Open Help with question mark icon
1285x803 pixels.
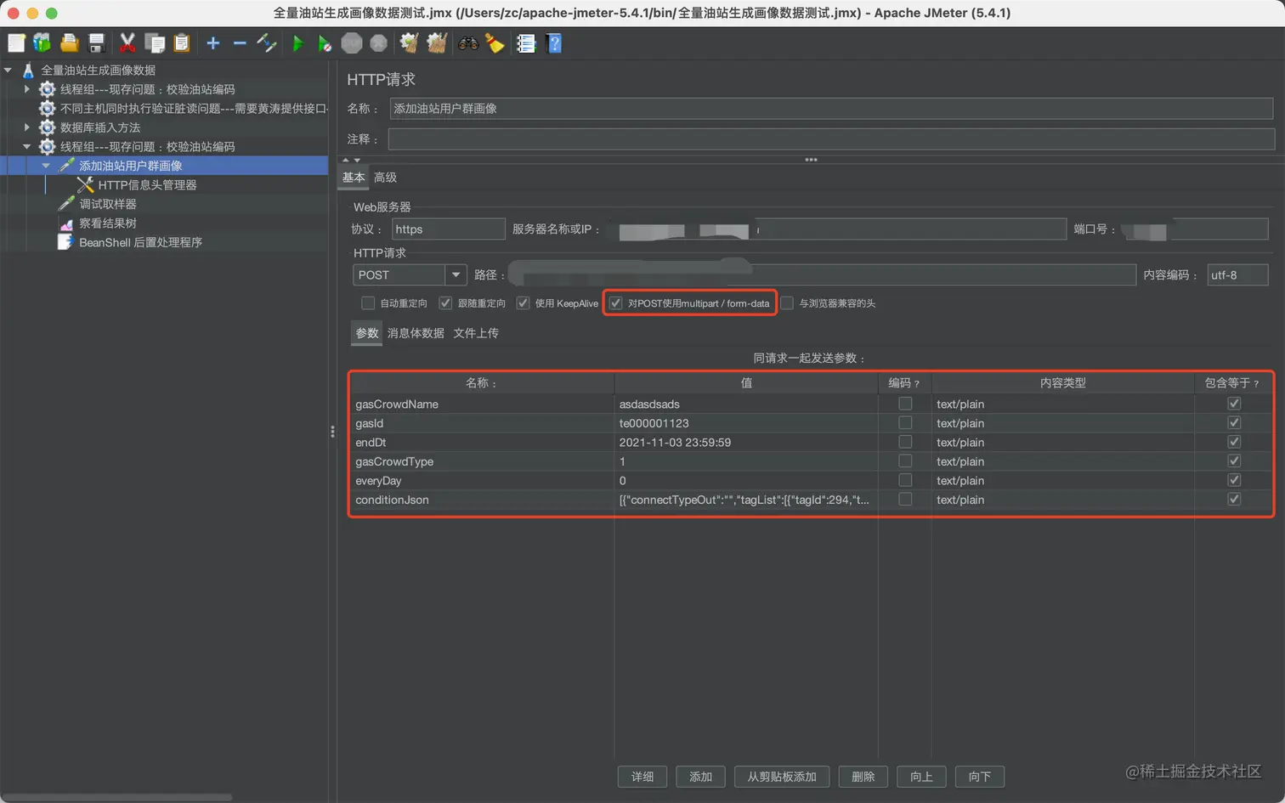tap(554, 42)
